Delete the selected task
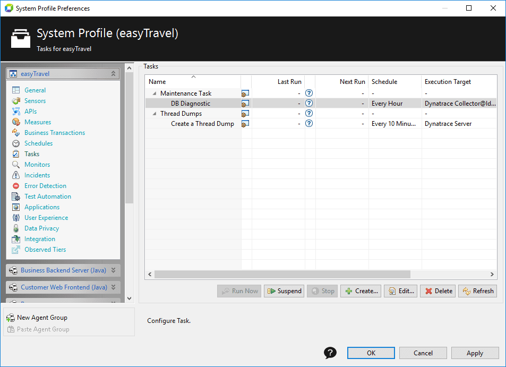The height and width of the screenshot is (367, 506). tap(438, 291)
